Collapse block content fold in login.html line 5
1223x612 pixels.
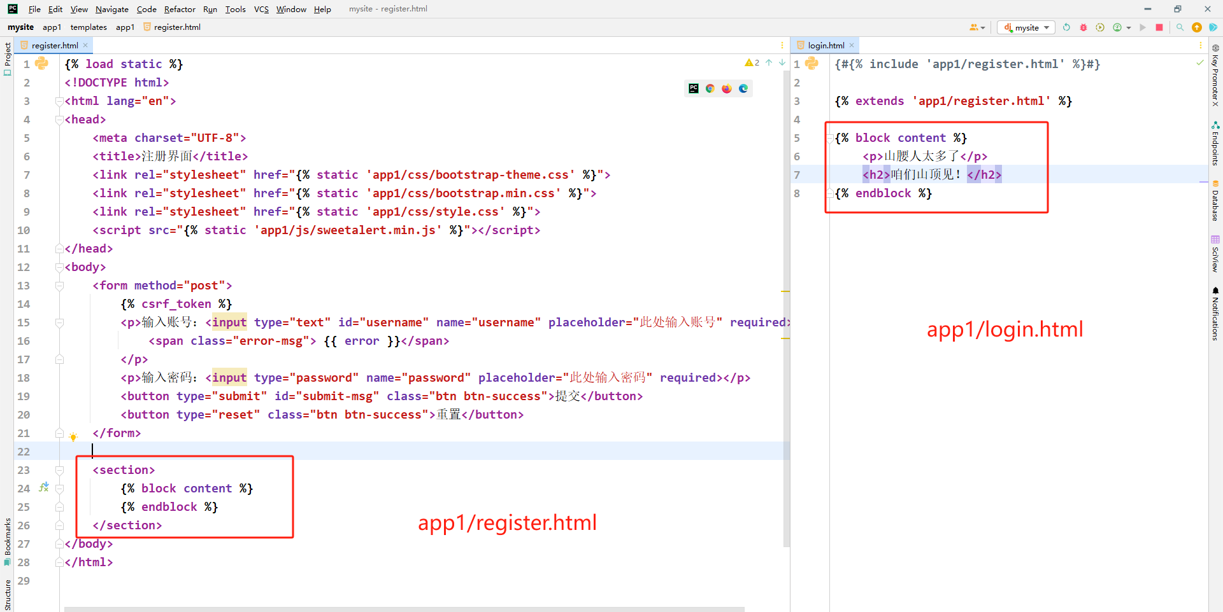pyautogui.click(x=830, y=138)
